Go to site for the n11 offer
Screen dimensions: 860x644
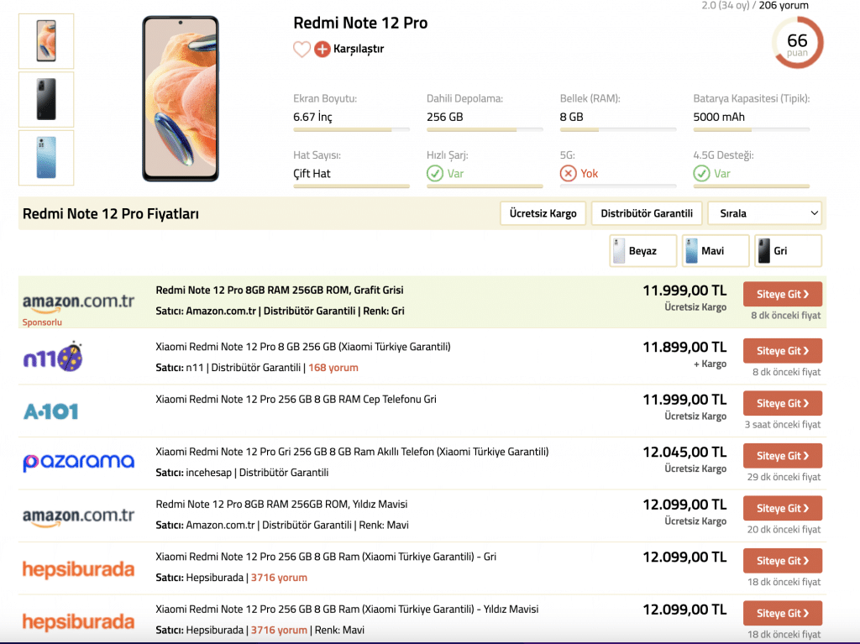(783, 351)
